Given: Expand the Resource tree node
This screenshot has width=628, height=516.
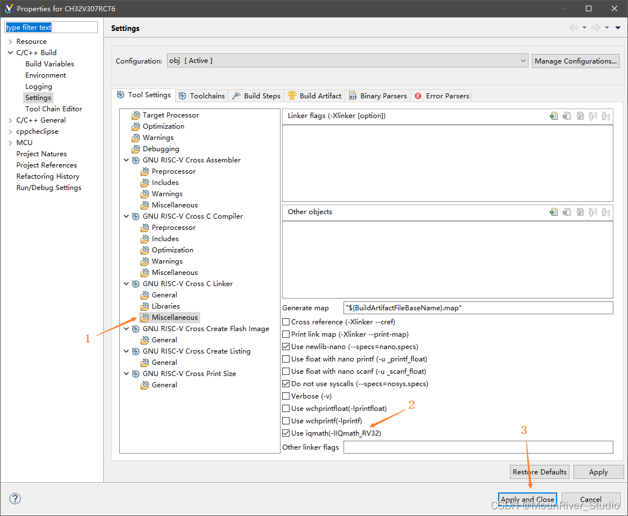Looking at the screenshot, I should [x=11, y=42].
